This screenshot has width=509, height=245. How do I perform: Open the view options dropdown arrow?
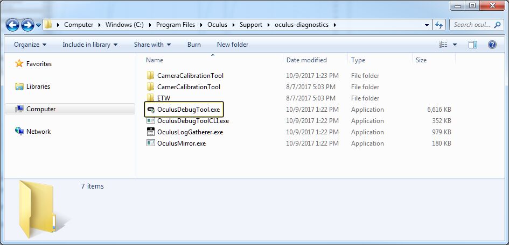455,45
